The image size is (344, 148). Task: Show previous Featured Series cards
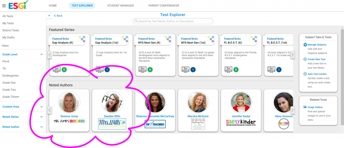[x=50, y=55]
